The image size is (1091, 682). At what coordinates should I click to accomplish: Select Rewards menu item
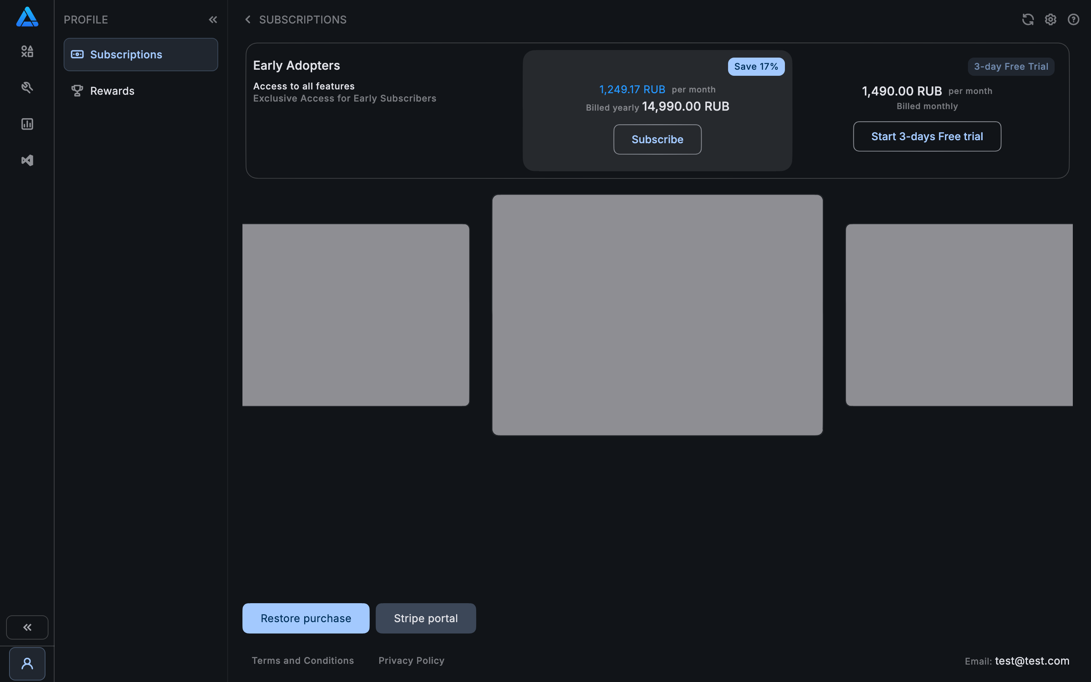pos(112,91)
